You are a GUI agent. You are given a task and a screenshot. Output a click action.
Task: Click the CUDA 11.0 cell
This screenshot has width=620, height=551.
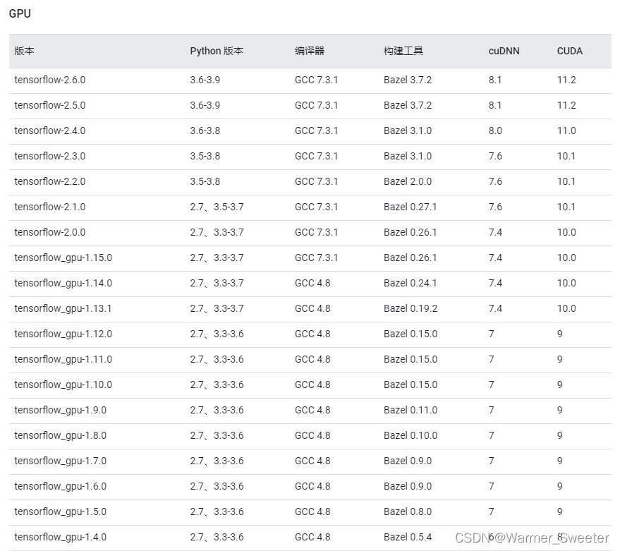566,131
